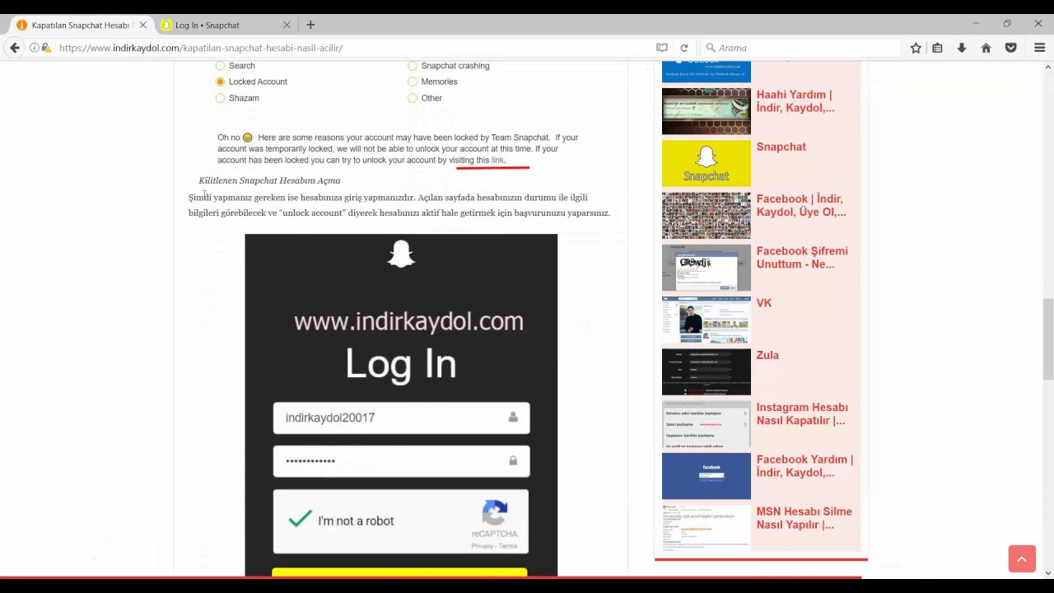Click the VK article thumbnail
1054x593 pixels.
point(707,320)
